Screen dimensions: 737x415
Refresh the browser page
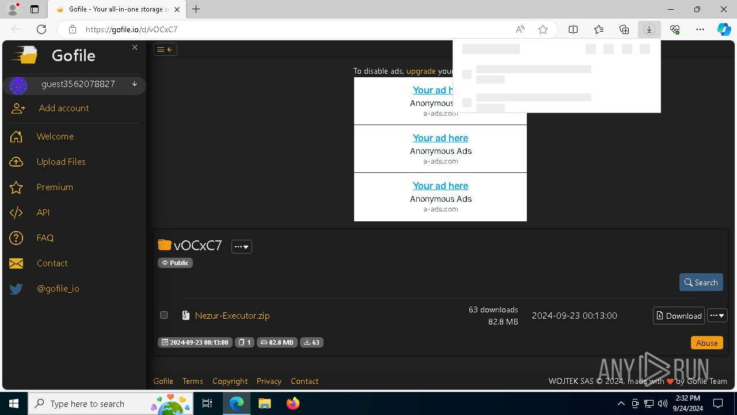tap(41, 29)
